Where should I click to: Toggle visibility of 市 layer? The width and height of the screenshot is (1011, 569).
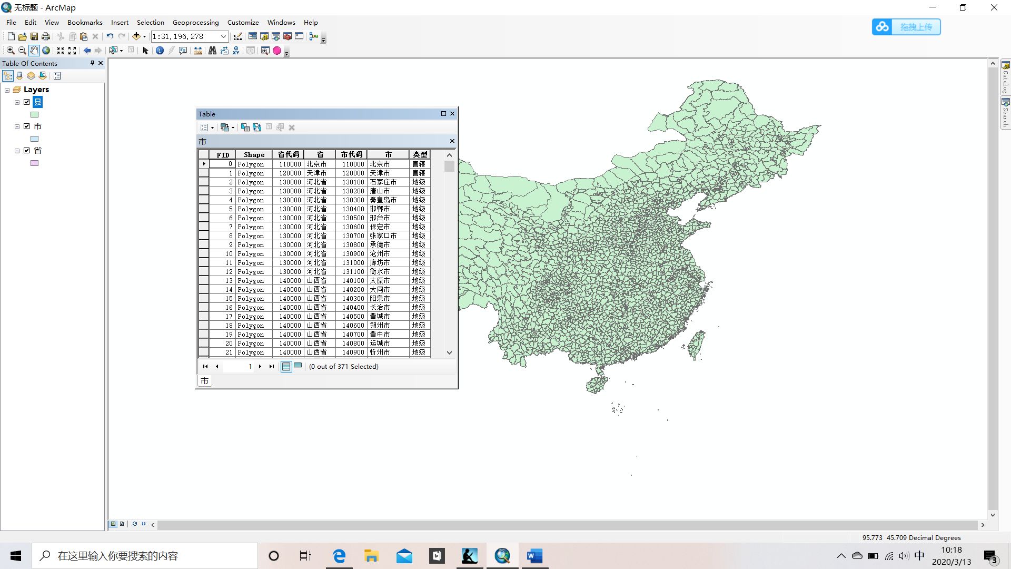pos(27,126)
